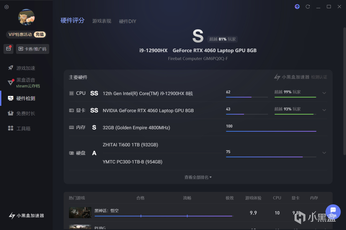Viewport: 346px width, 230px height.
Task: Switch to the 硬件DIY tab
Action: (128, 21)
